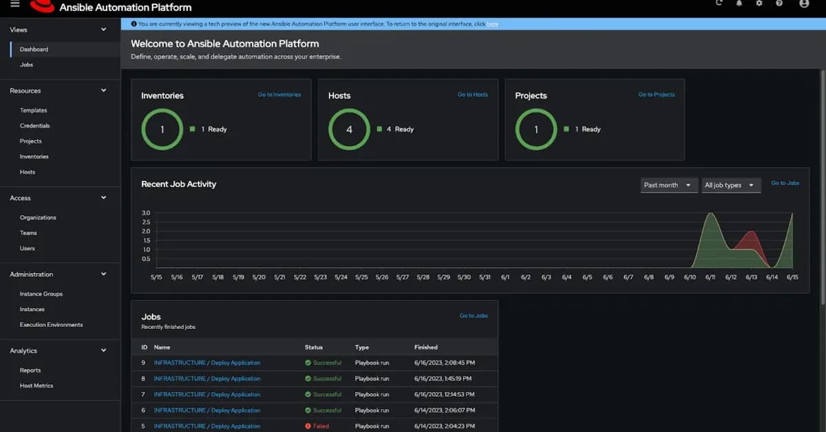
Task: Click Go to Jobs in Jobs card
Action: pyautogui.click(x=474, y=316)
